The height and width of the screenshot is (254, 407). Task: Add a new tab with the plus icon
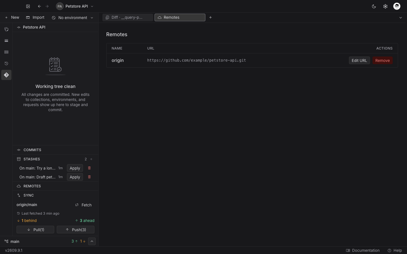pos(210,17)
